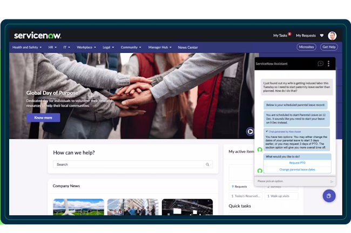This screenshot has height=233, width=351.
Task: Expand the Workplace menu
Action: pyautogui.click(x=86, y=47)
